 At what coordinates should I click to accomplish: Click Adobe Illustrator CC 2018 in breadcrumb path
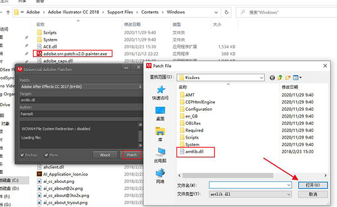click(74, 12)
